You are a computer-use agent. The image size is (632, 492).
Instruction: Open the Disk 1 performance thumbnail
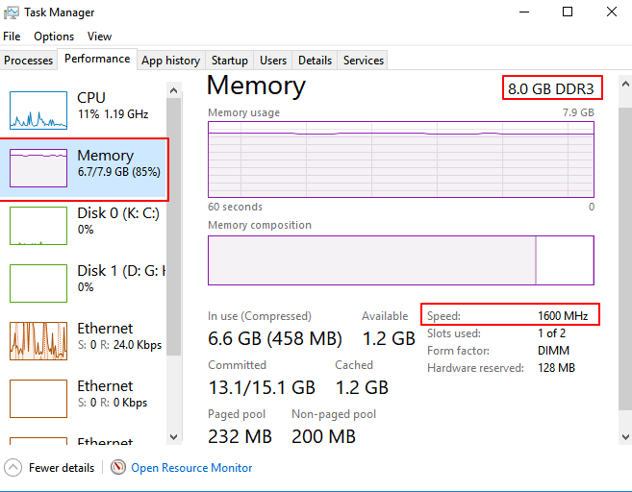pyautogui.click(x=38, y=283)
